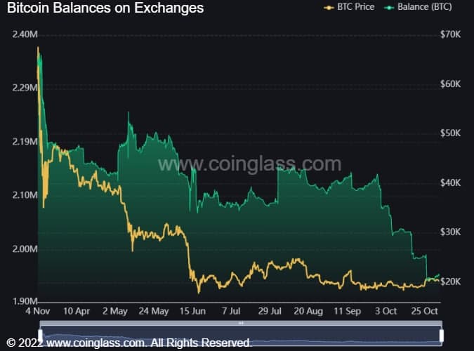Click the 3 Oct axis date
This screenshot has width=474, height=351.
[386, 311]
